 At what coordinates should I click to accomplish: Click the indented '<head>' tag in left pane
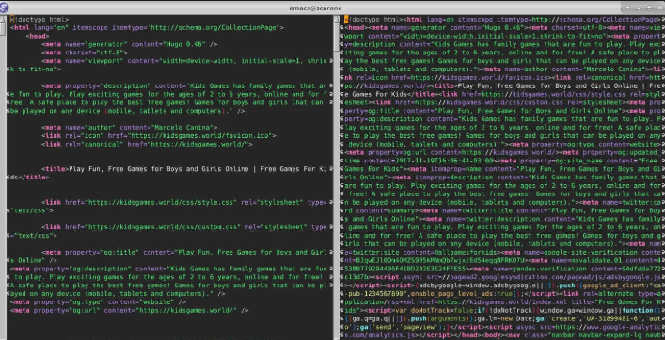tap(39, 36)
